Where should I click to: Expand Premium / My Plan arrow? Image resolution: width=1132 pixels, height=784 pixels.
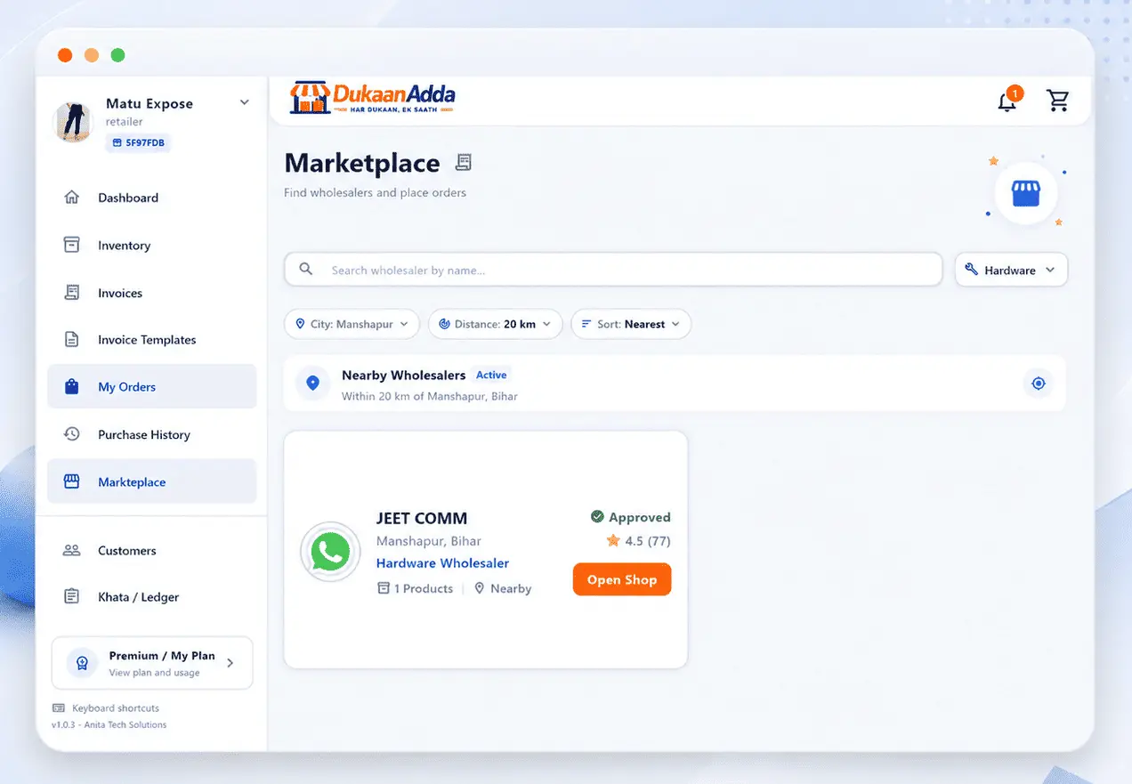coord(230,663)
